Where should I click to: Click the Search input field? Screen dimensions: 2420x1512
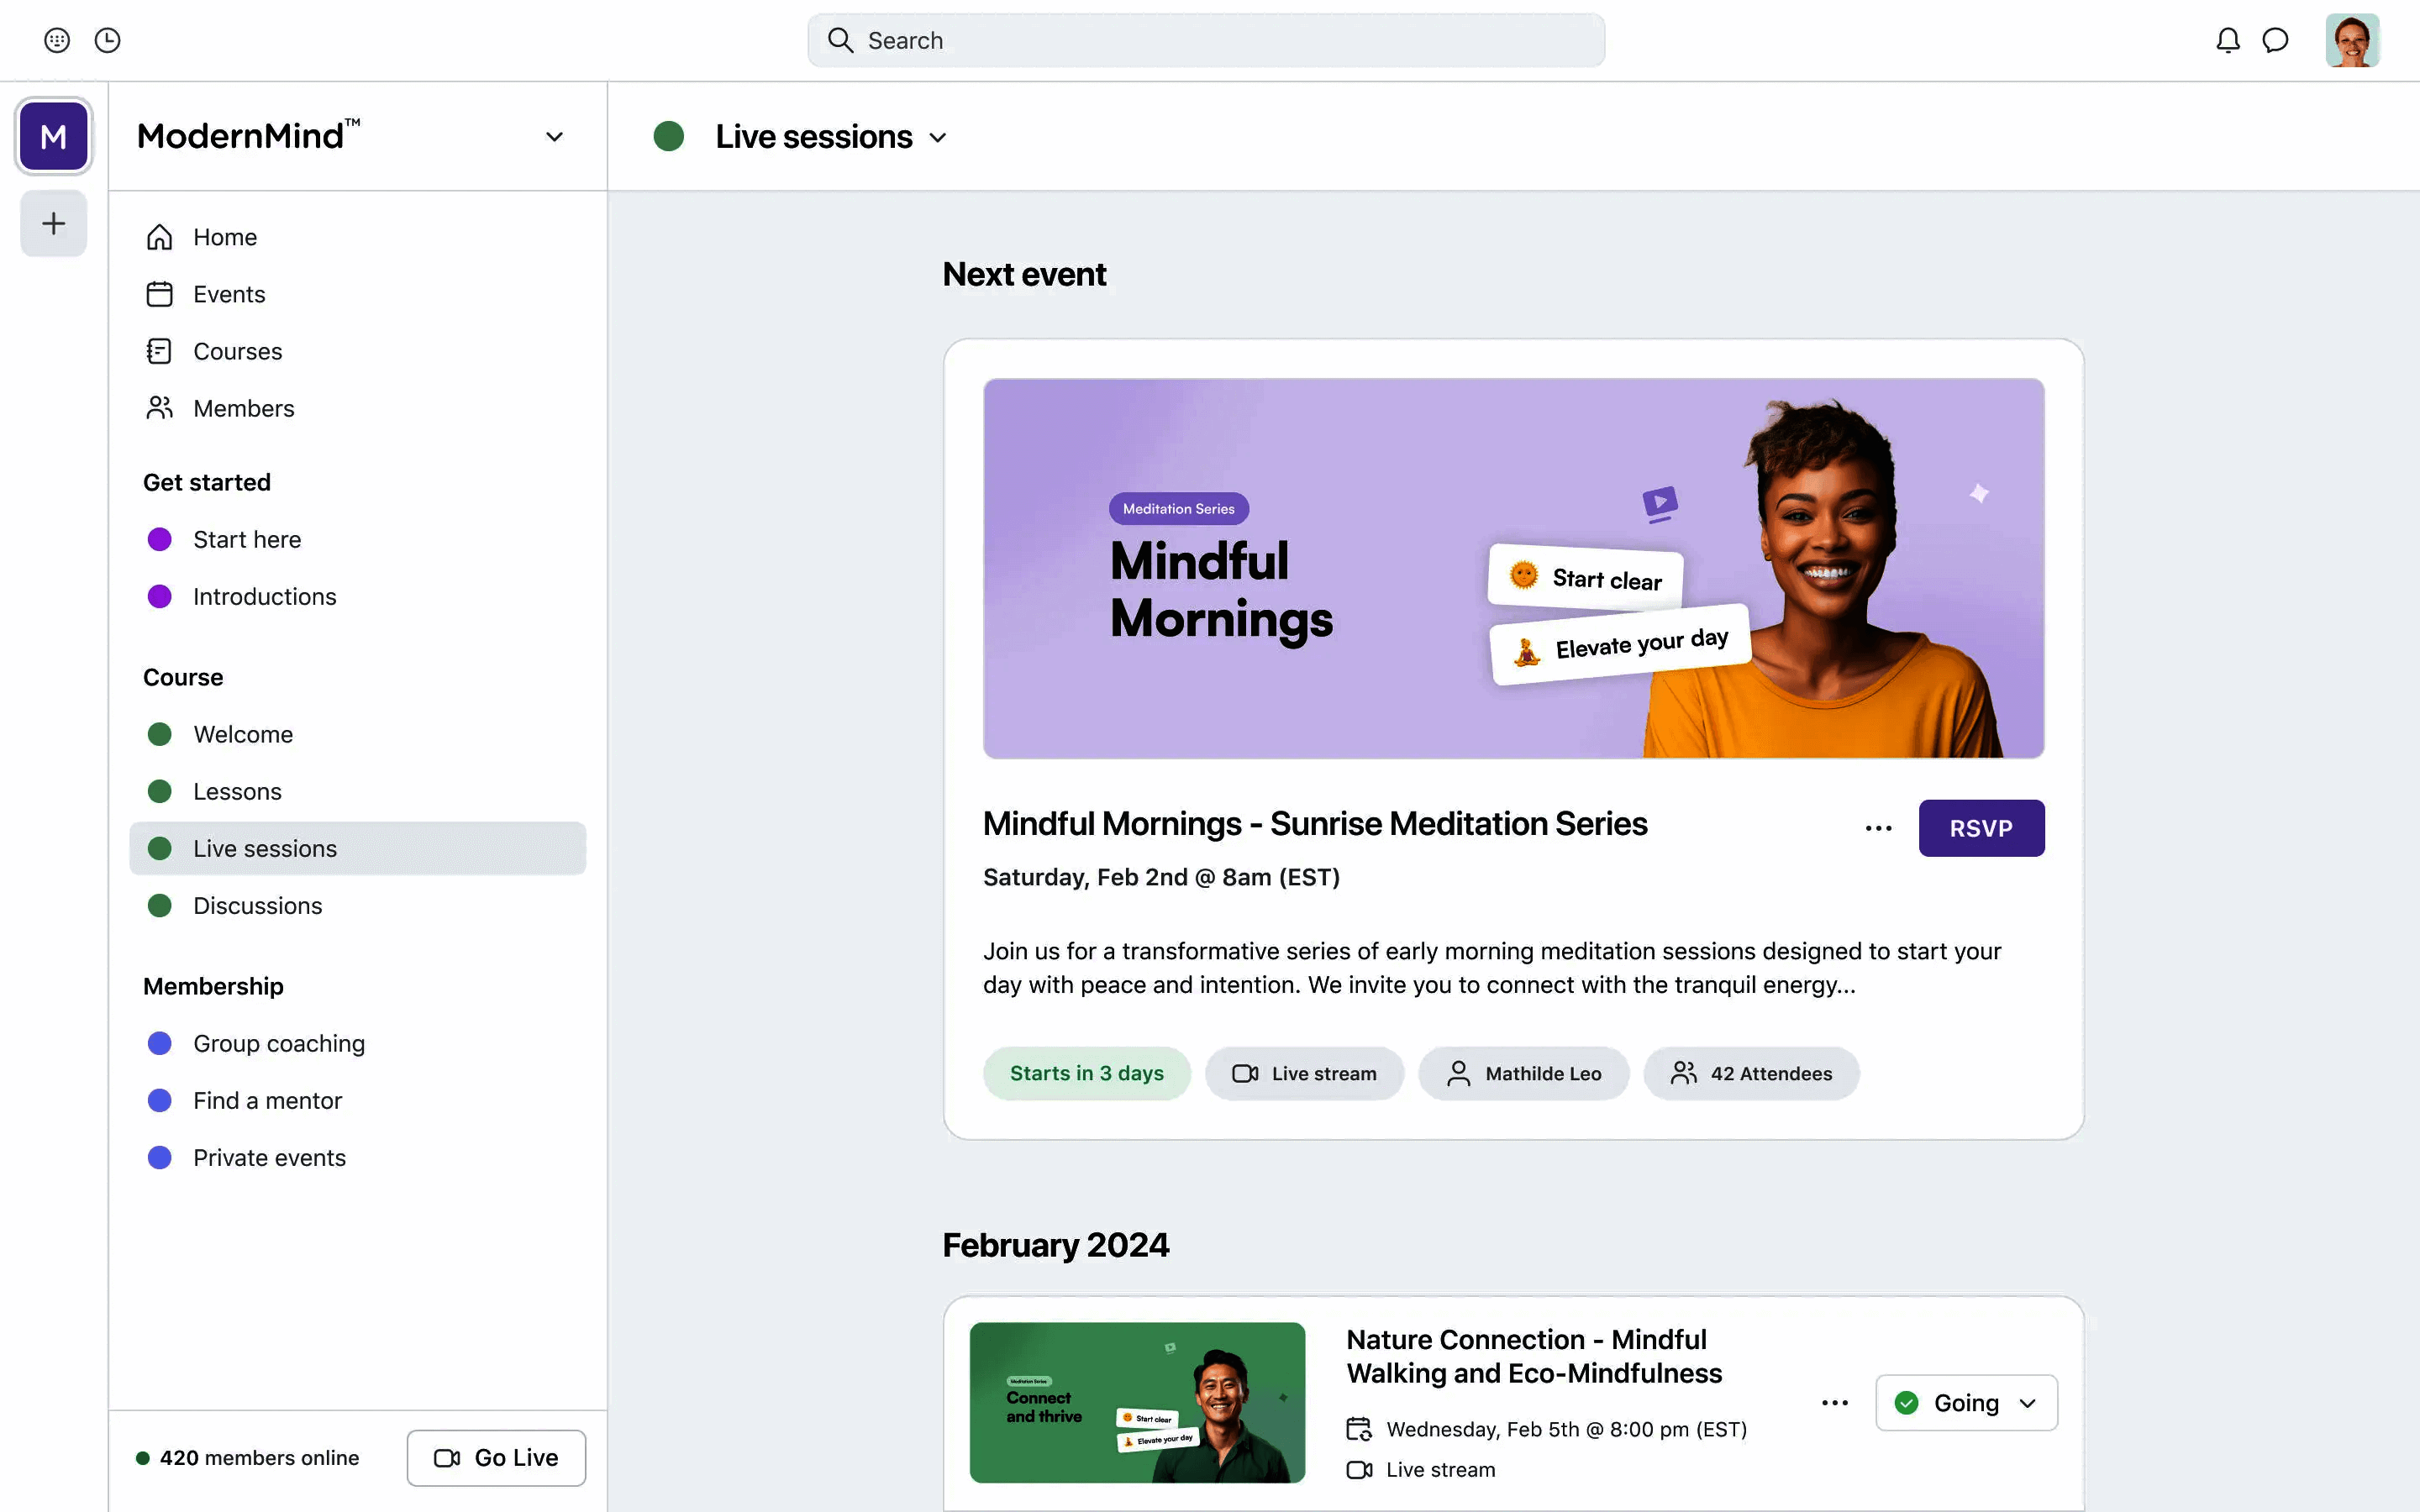click(x=1206, y=40)
